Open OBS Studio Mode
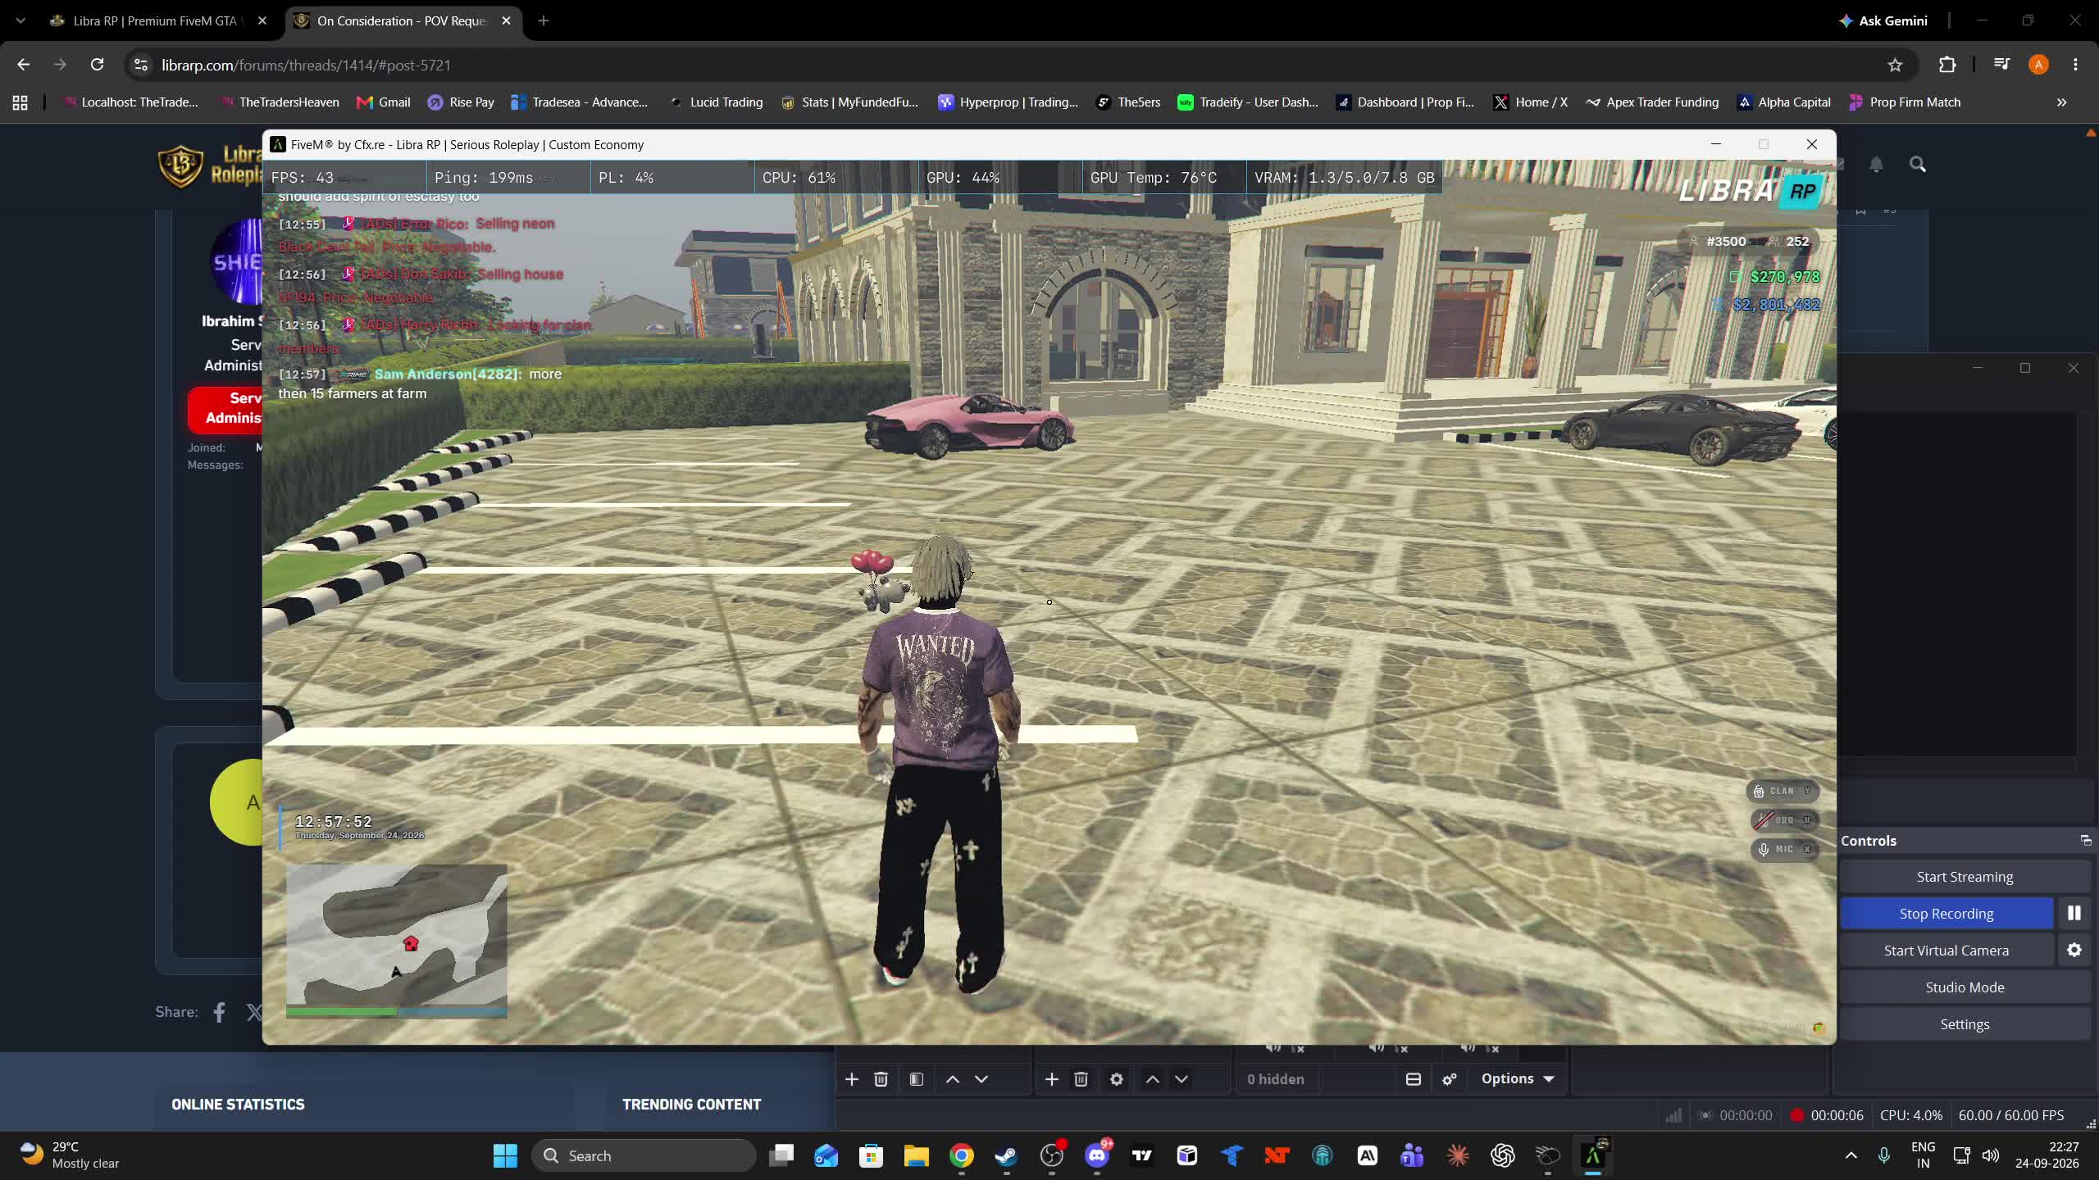This screenshot has height=1180, width=2099. coord(1965,987)
